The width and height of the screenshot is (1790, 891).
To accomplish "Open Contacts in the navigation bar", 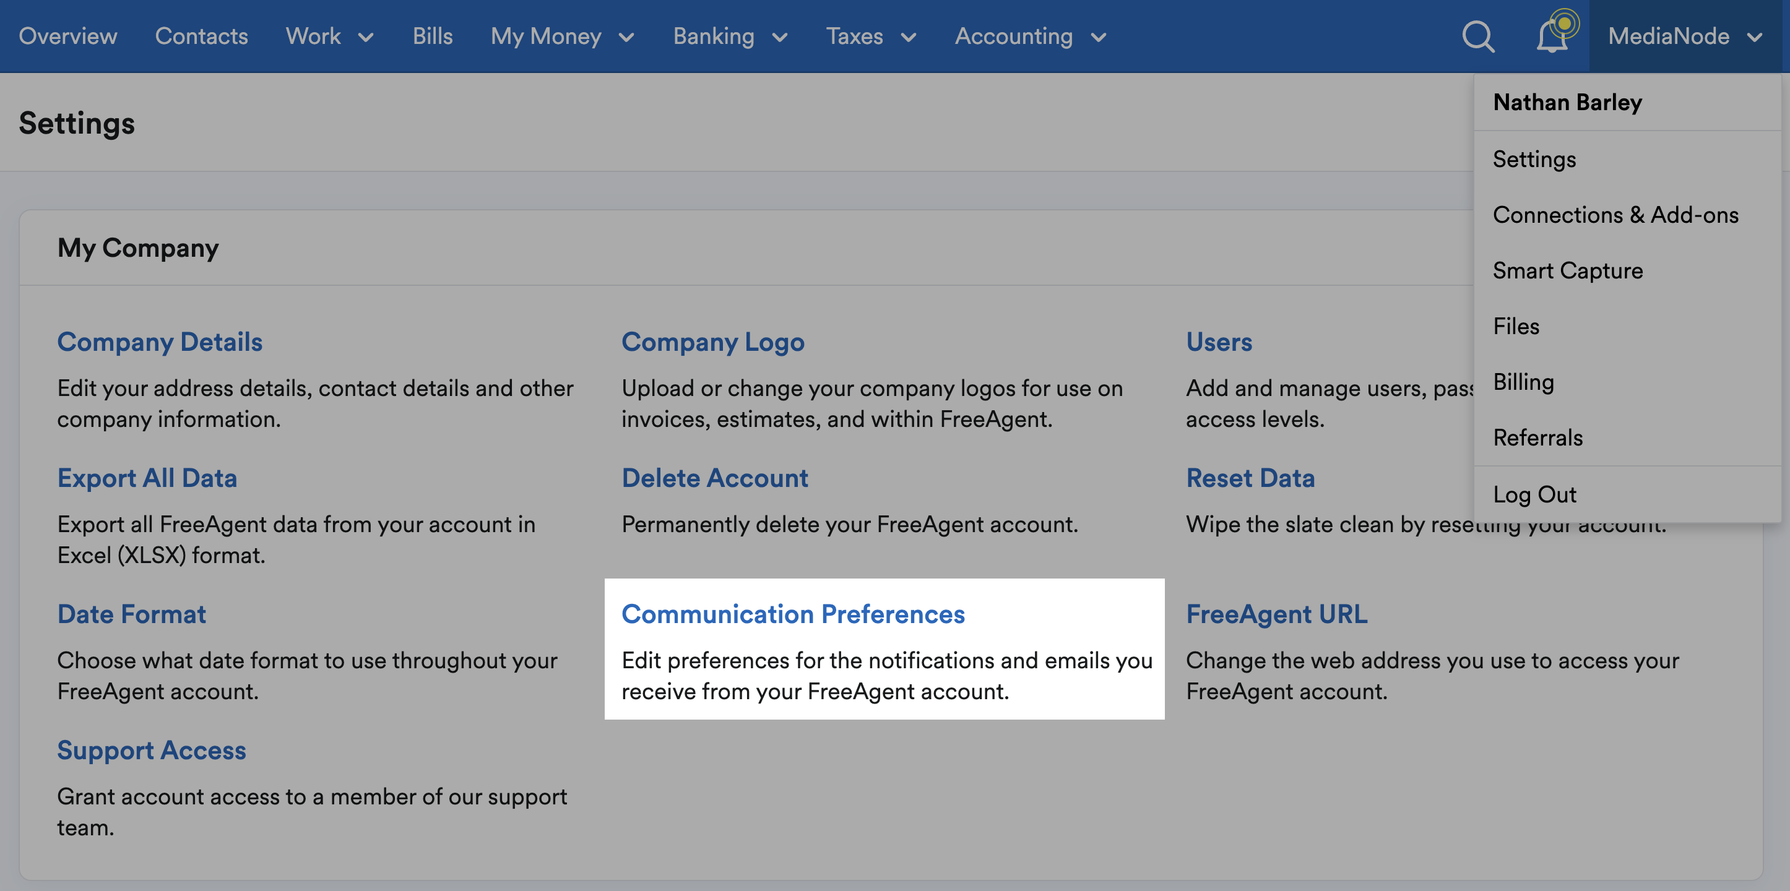I will tap(202, 36).
